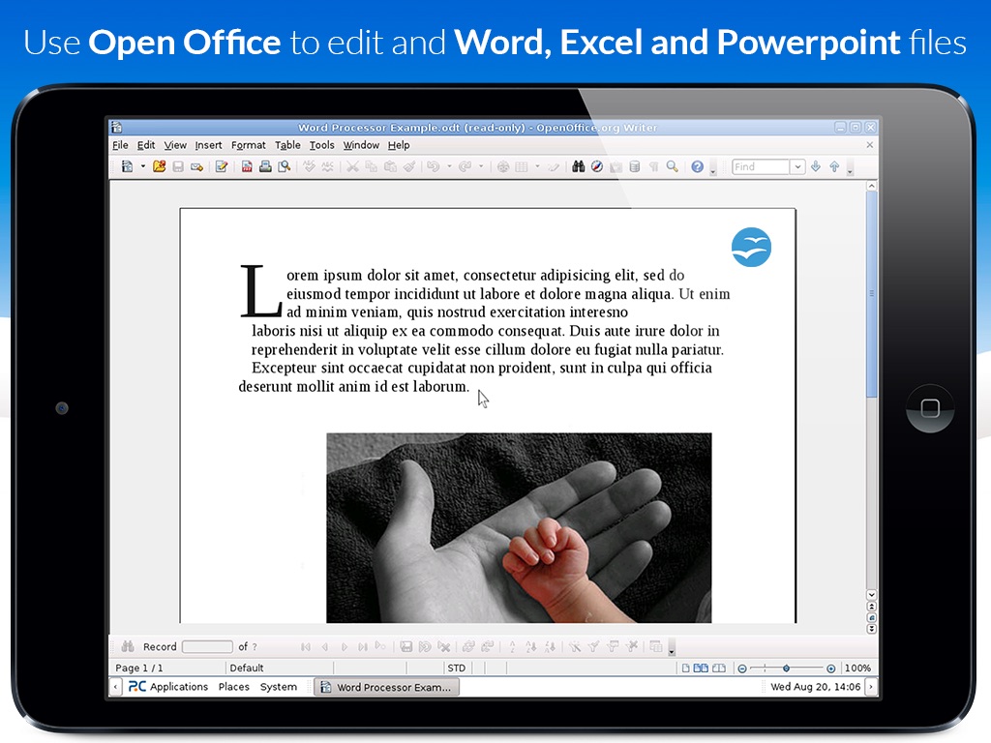Image resolution: width=991 pixels, height=743 pixels.
Task: Switch to single page view layout icon
Action: pyautogui.click(x=685, y=668)
